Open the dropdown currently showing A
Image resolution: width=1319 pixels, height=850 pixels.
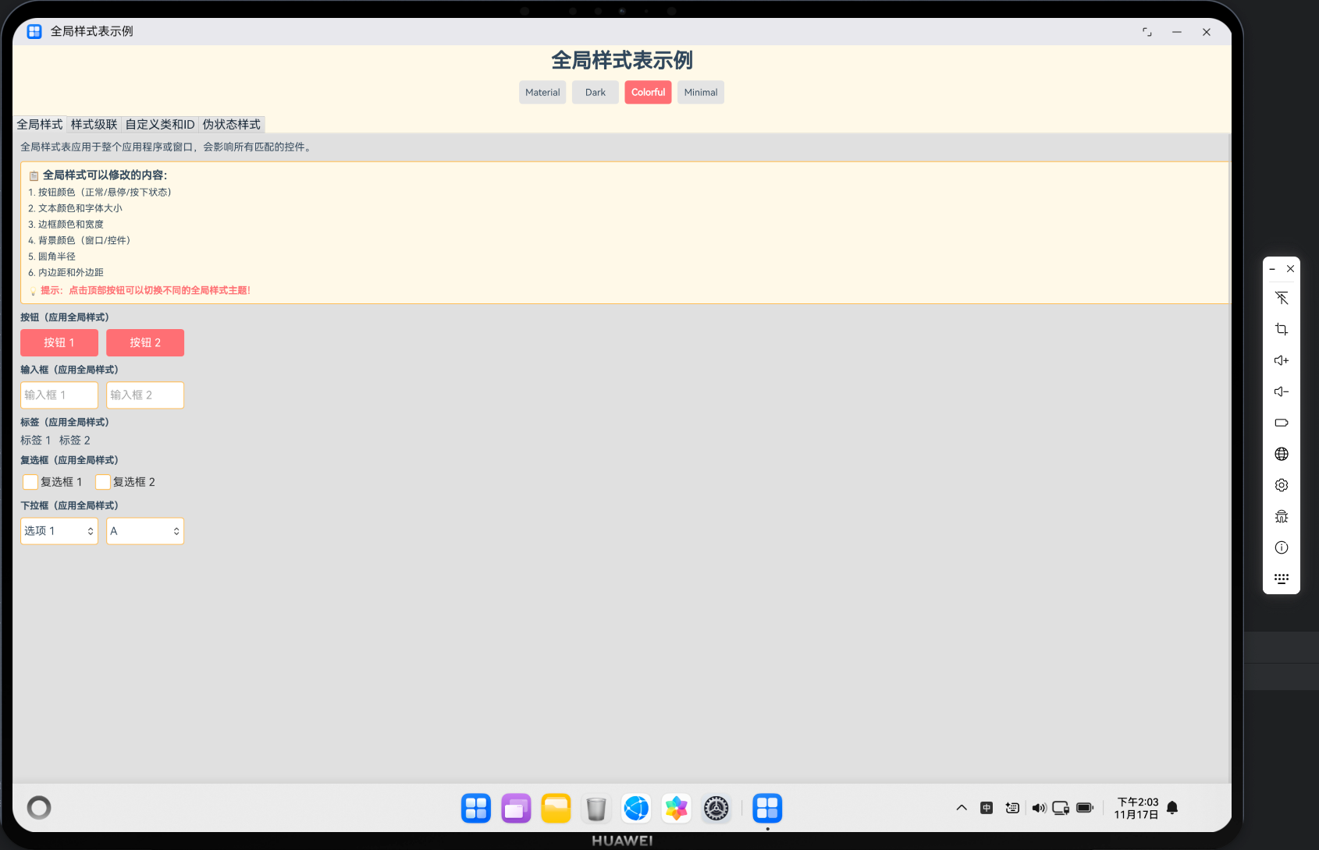(144, 530)
